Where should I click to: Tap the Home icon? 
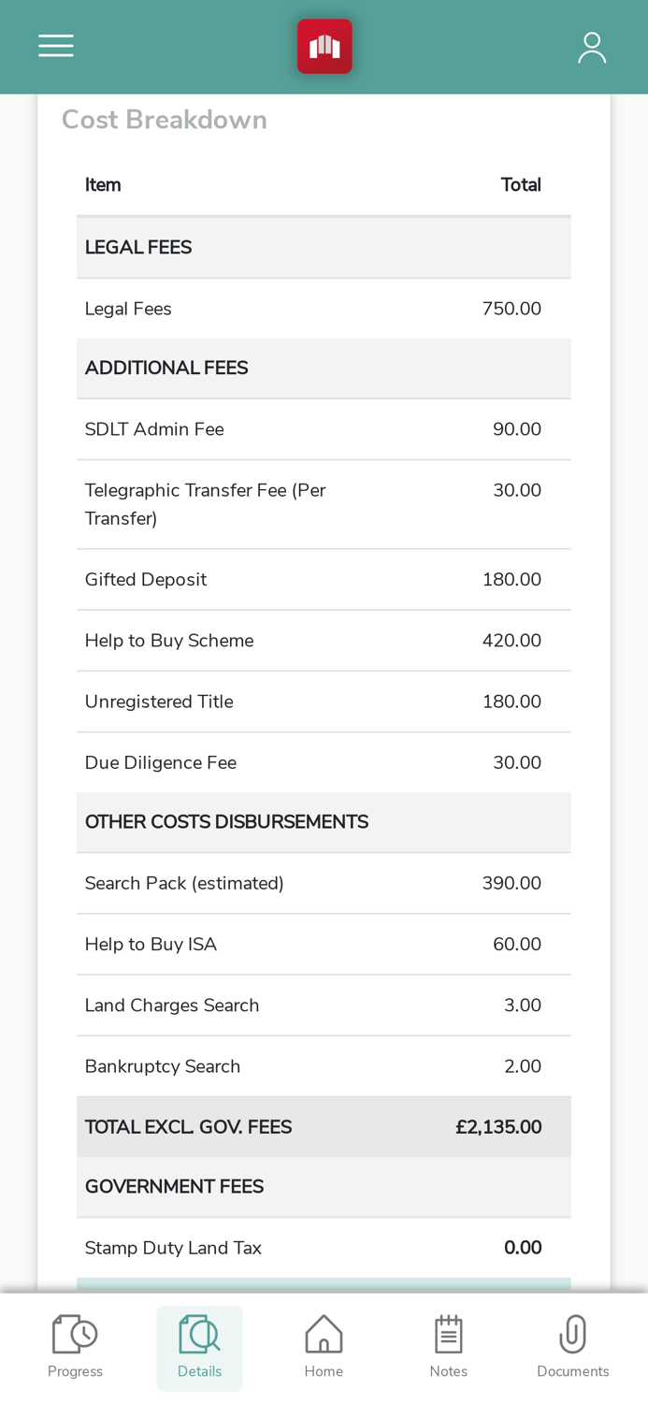324,1347
